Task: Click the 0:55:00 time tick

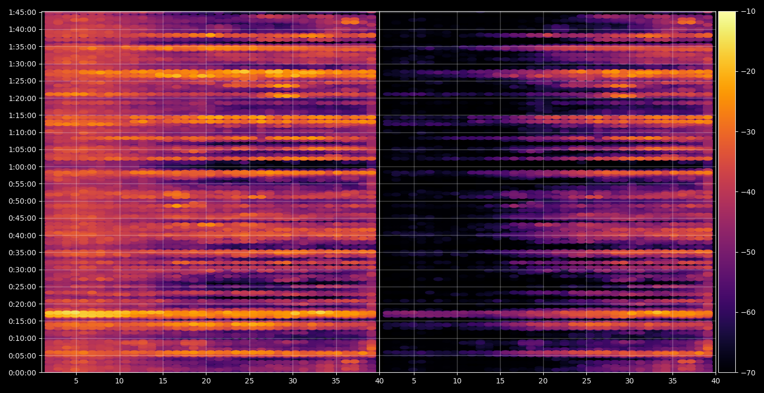Action: point(22,184)
